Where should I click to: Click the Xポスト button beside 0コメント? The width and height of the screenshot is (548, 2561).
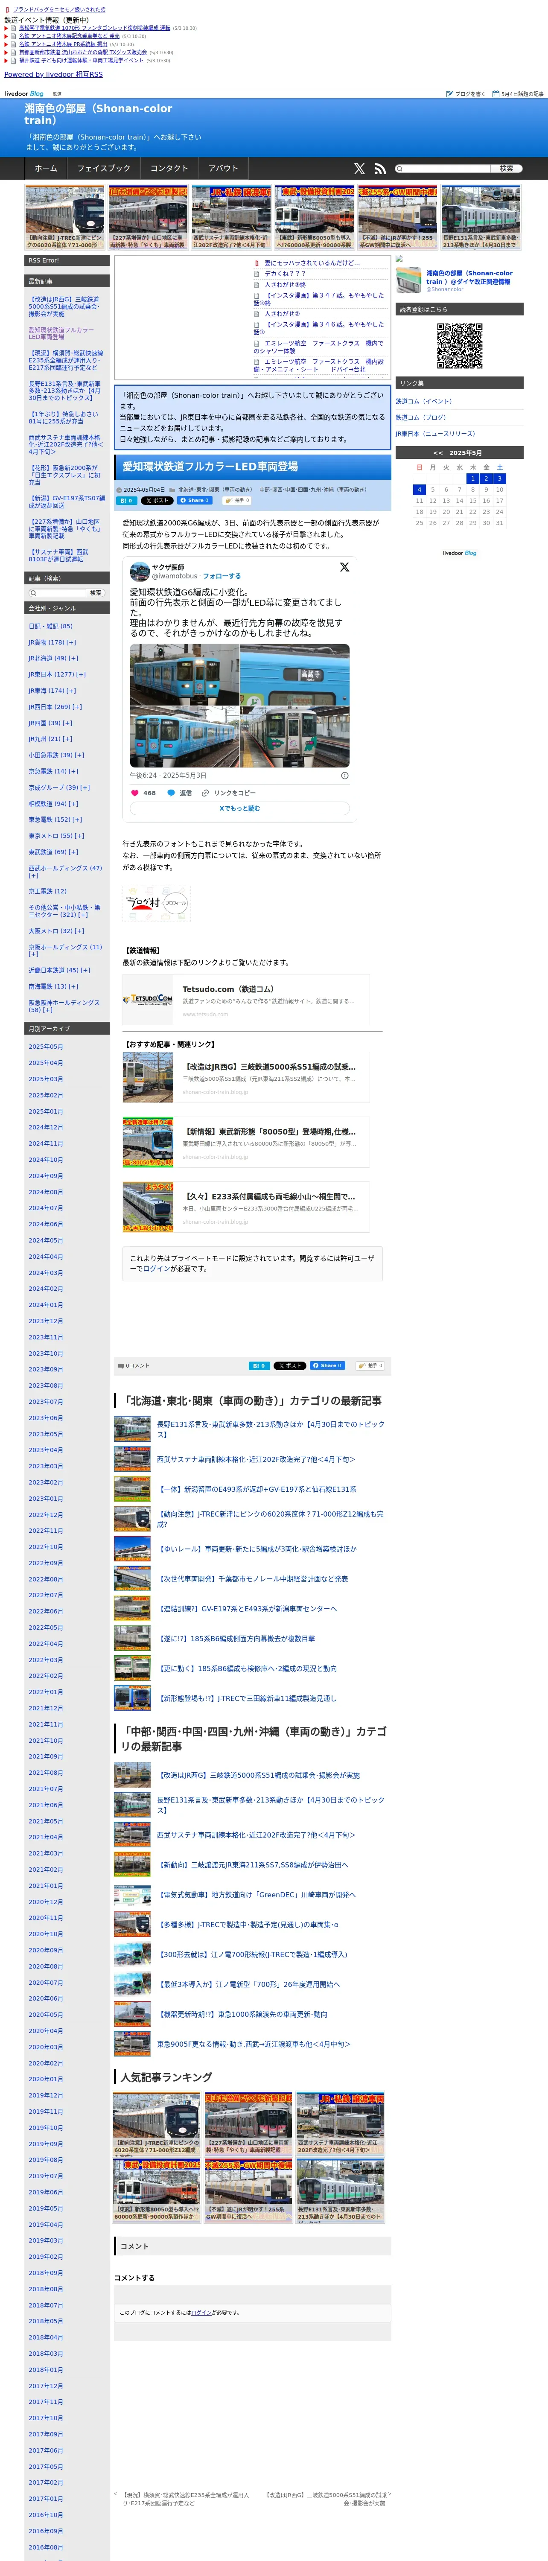(289, 1366)
